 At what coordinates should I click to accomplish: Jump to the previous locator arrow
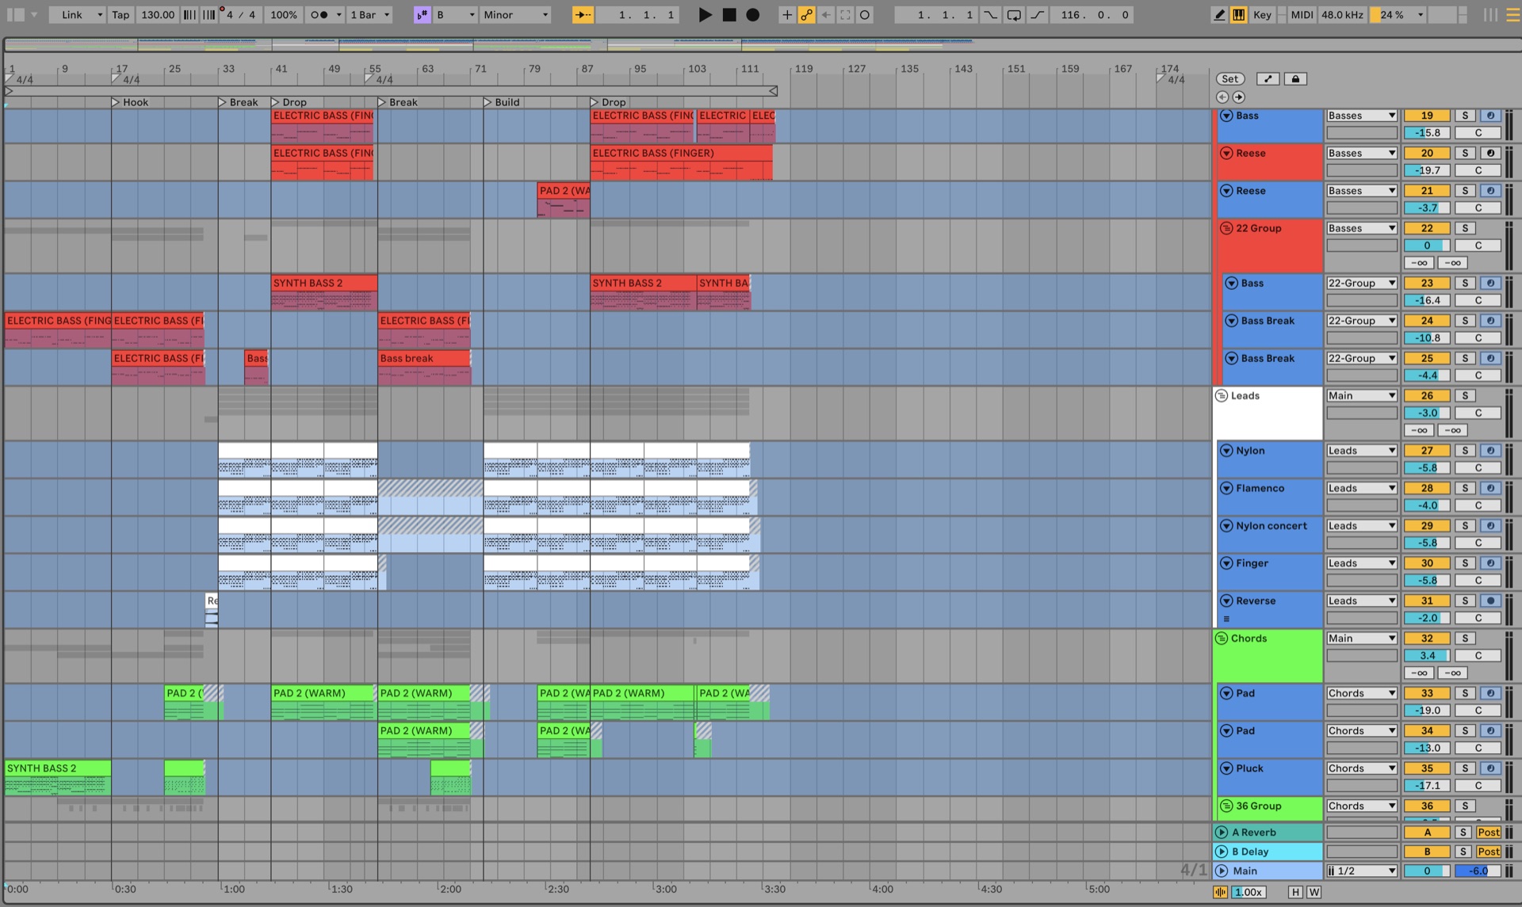[x=1222, y=97]
